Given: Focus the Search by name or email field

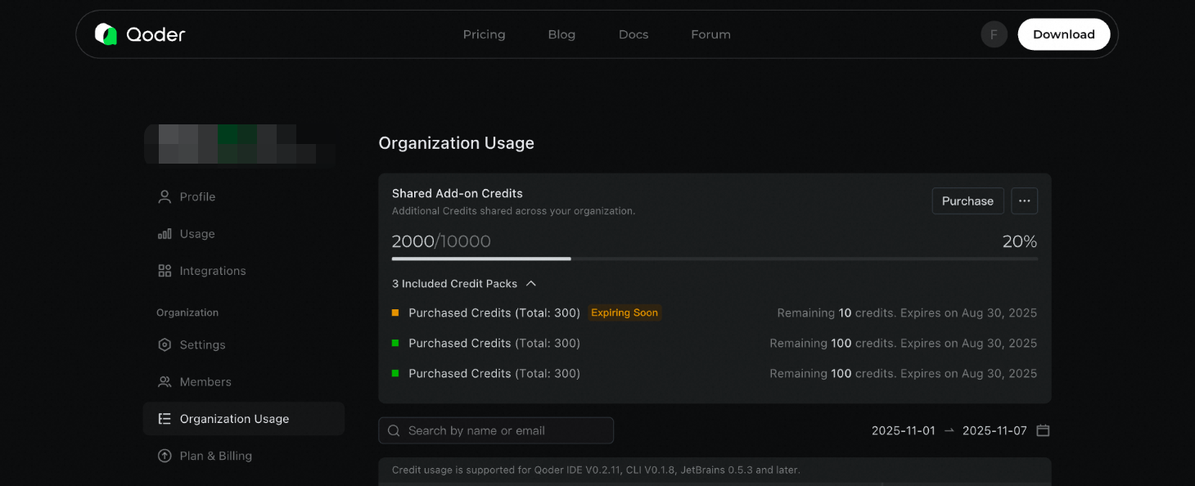Looking at the screenshot, I should click(496, 430).
